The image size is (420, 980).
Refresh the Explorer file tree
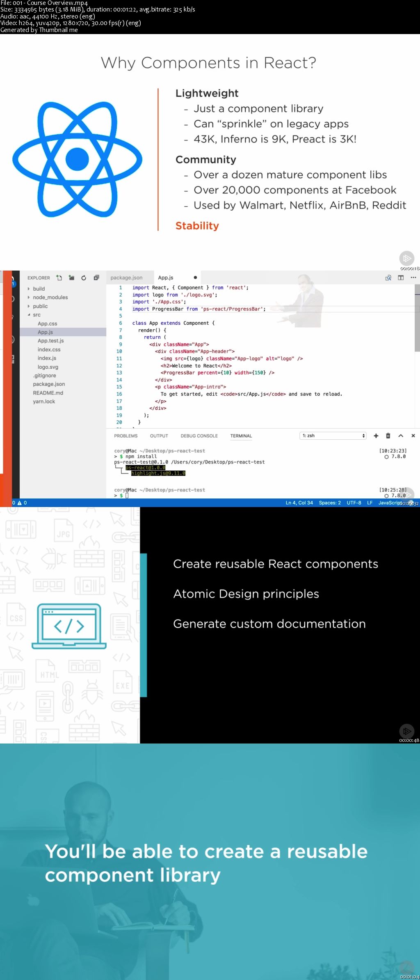point(84,278)
